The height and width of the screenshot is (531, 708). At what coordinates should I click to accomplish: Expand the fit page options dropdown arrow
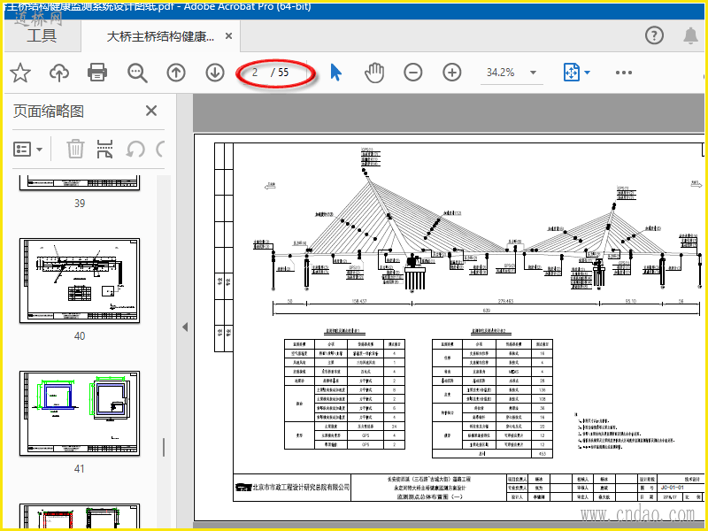tap(587, 73)
